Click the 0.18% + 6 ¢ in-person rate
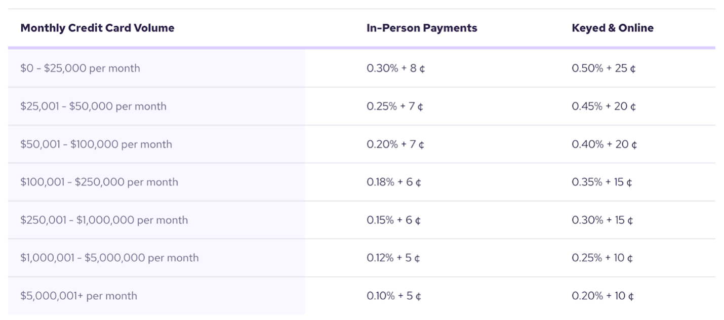Image resolution: width=724 pixels, height=320 pixels. (x=394, y=182)
